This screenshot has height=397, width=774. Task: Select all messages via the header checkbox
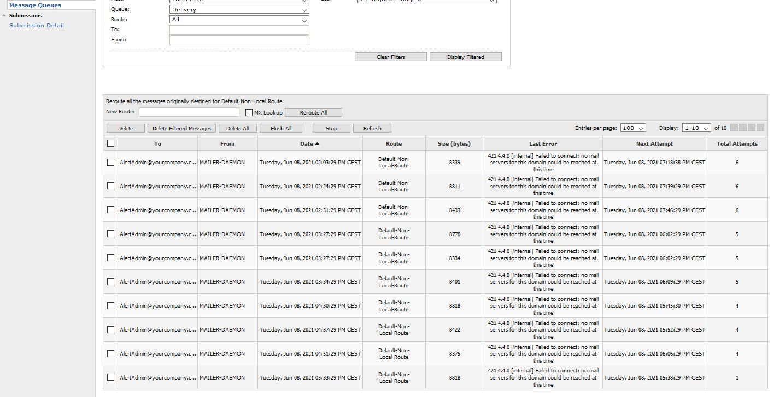(111, 143)
